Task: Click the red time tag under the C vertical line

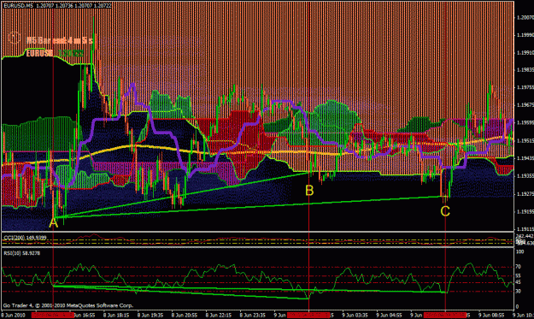Action: (x=445, y=316)
